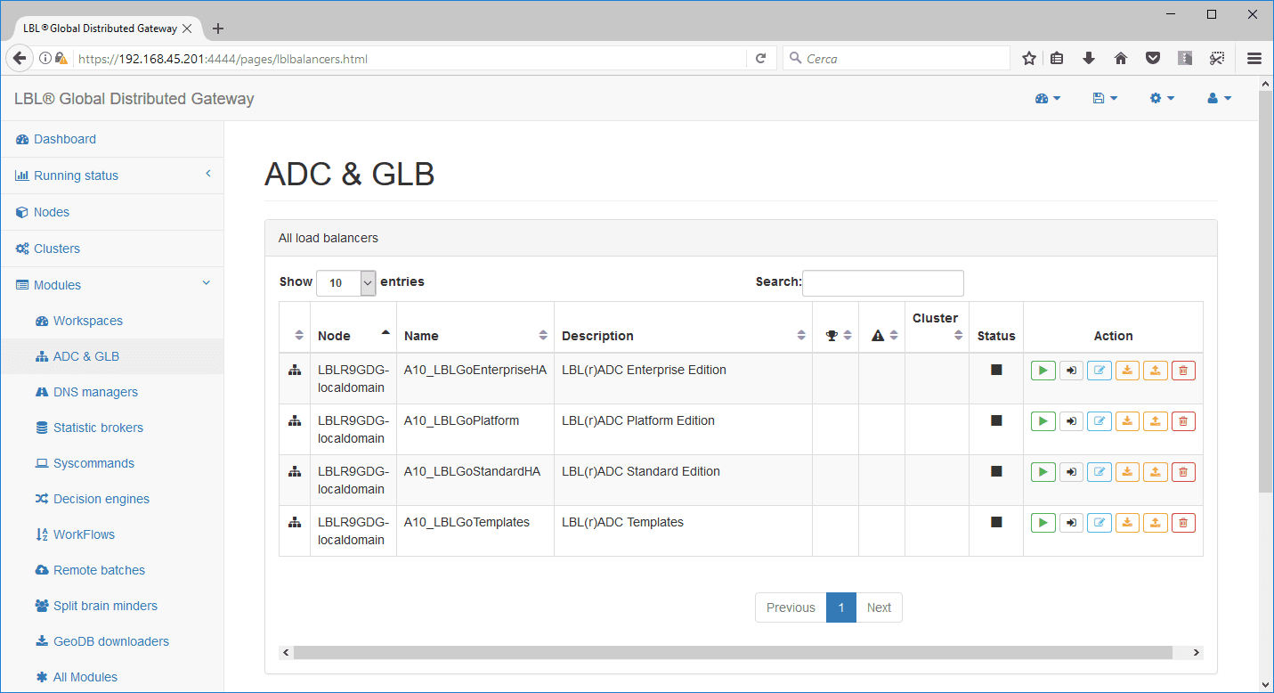
Task: Collapse the Modules sidebar section
Action: (111, 285)
